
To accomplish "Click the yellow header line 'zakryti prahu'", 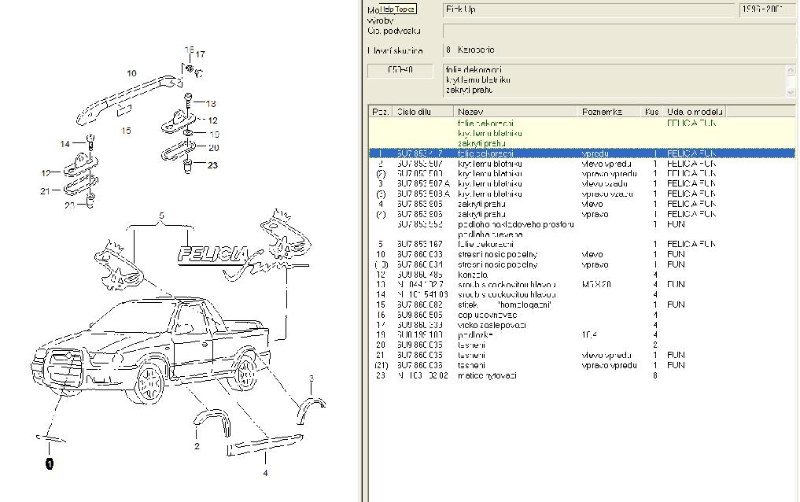I will (x=481, y=143).
